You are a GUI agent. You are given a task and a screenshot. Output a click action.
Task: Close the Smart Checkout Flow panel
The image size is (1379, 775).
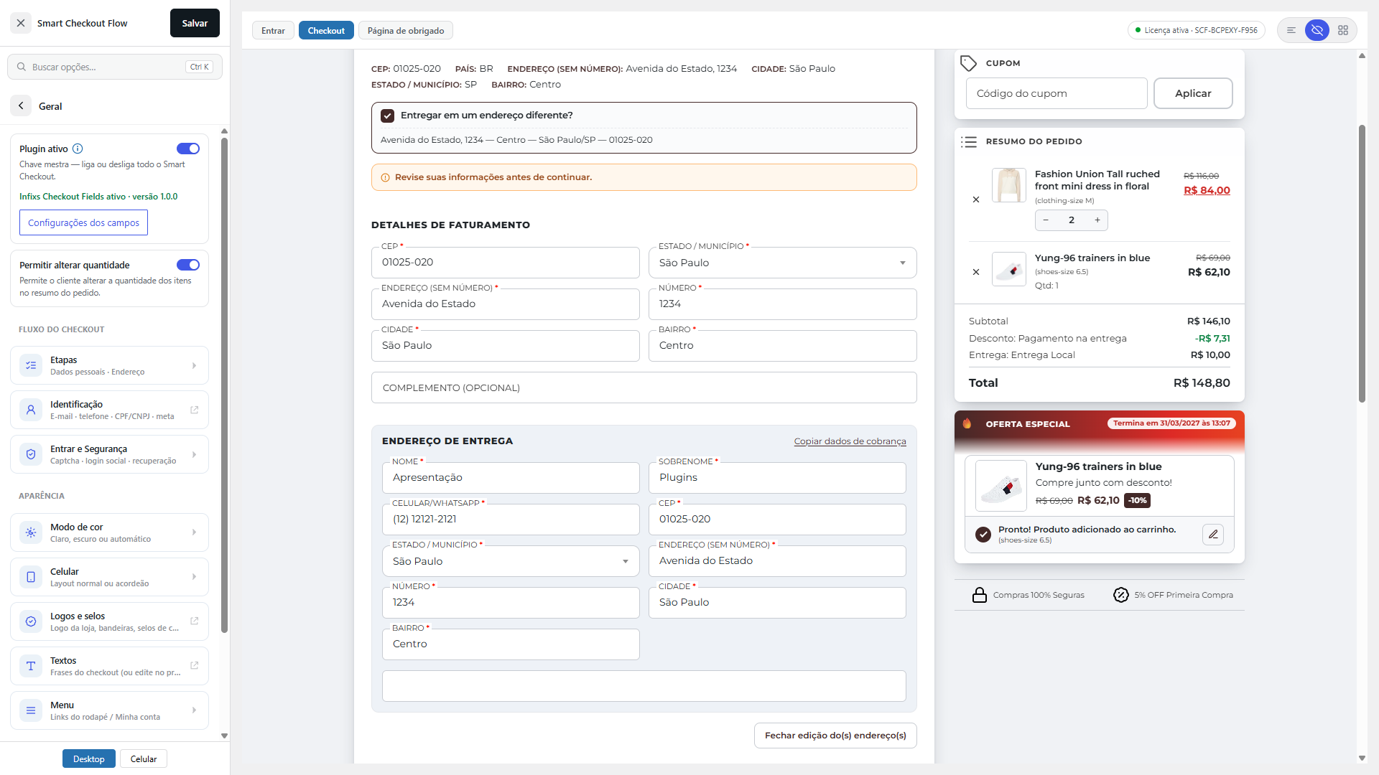click(21, 23)
